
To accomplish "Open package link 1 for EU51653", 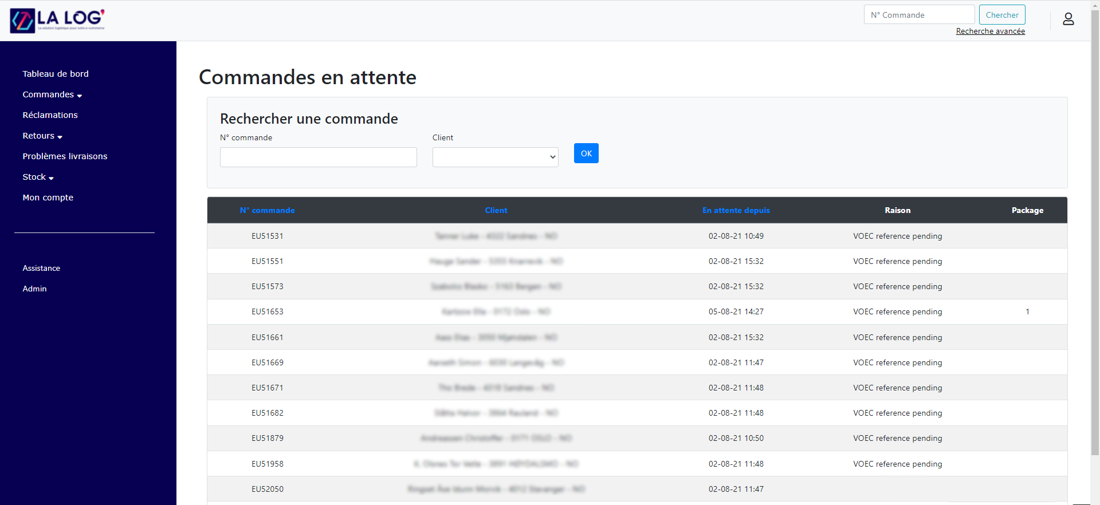I will tap(1027, 311).
